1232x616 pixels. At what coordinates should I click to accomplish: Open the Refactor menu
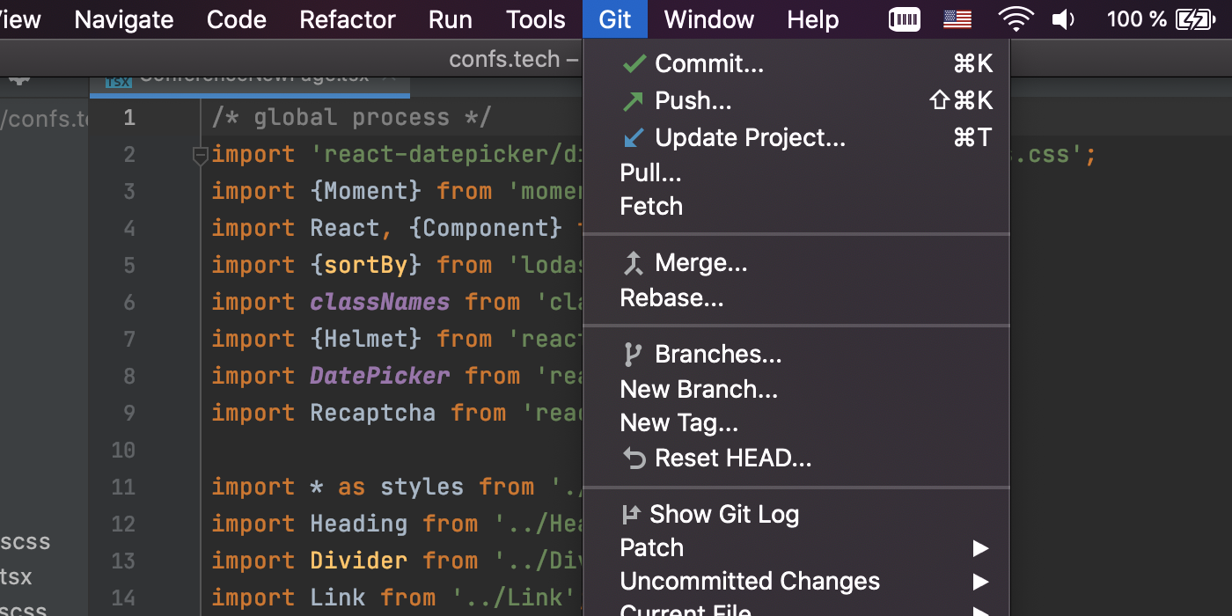pos(348,19)
